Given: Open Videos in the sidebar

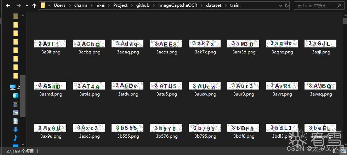Looking at the screenshot, I should 16,104.
